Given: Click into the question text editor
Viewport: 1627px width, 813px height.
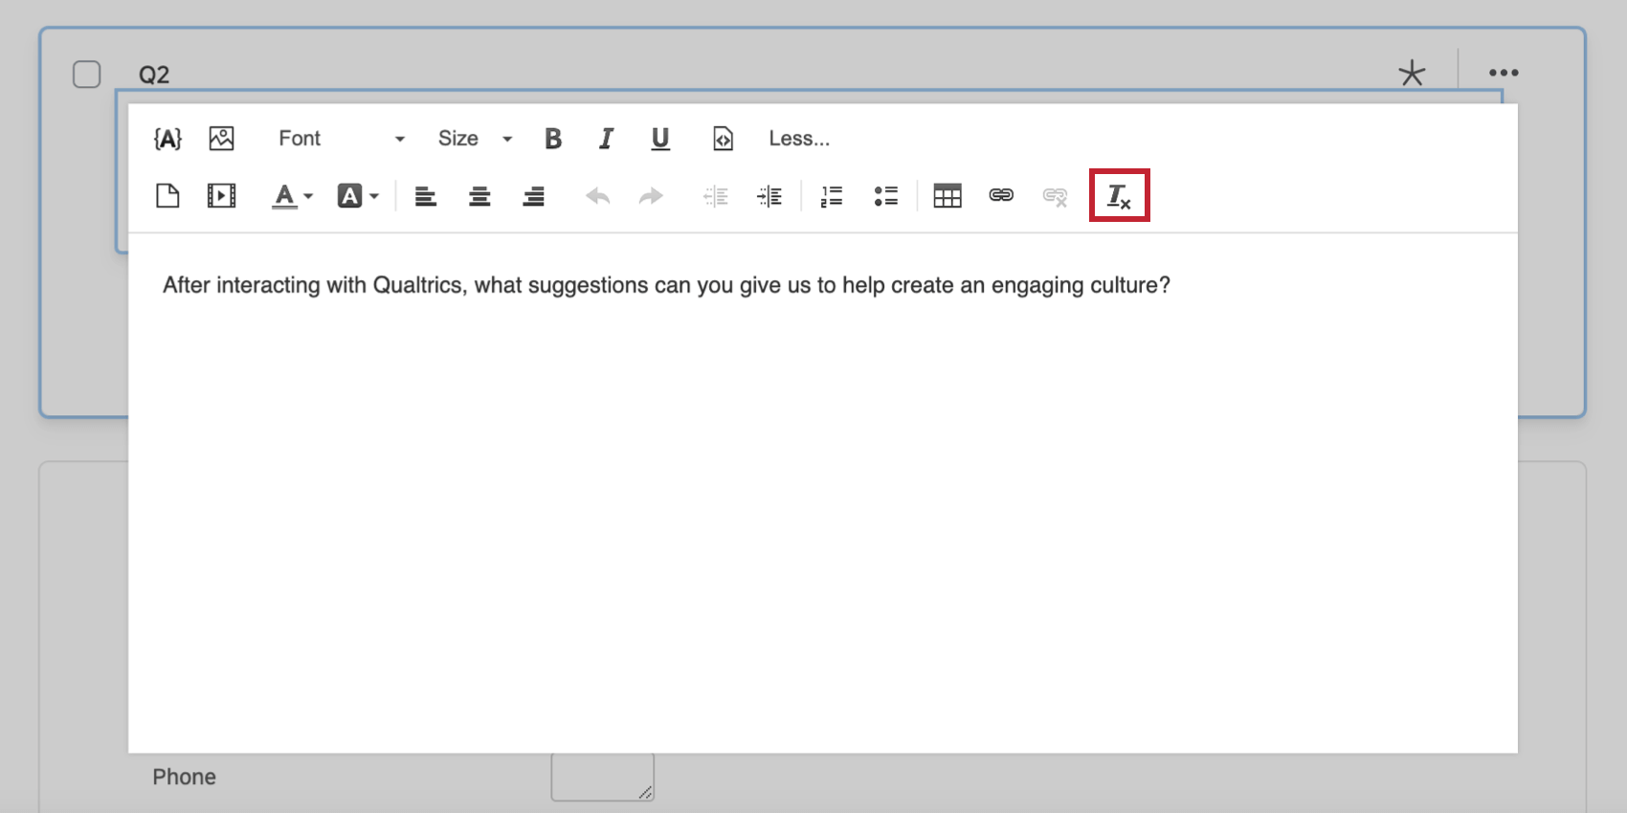Looking at the screenshot, I should pos(823,493).
